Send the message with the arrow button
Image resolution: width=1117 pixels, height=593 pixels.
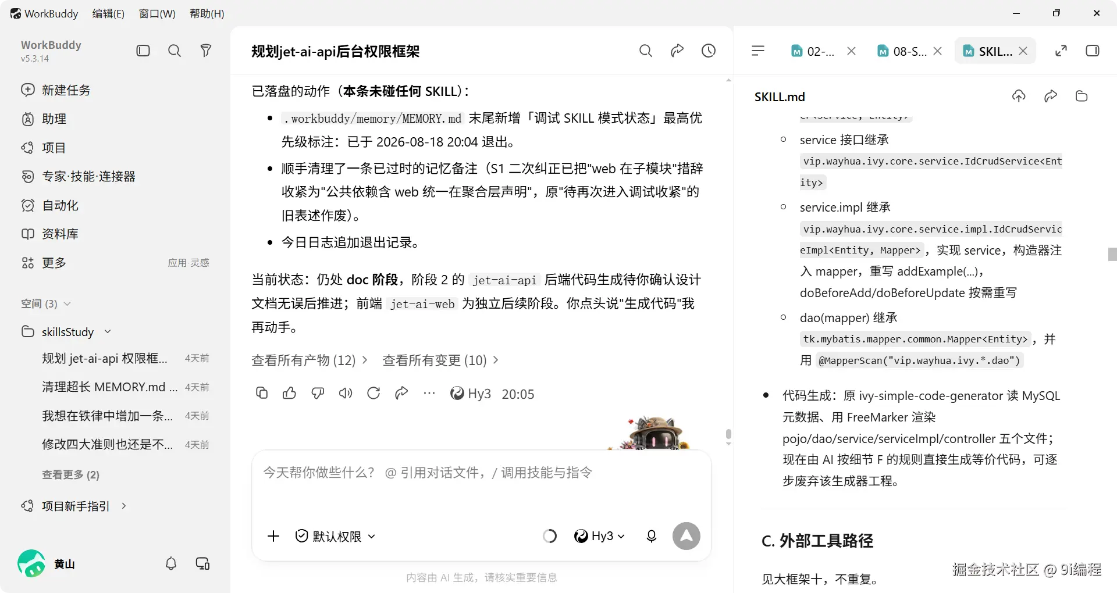pyautogui.click(x=686, y=536)
